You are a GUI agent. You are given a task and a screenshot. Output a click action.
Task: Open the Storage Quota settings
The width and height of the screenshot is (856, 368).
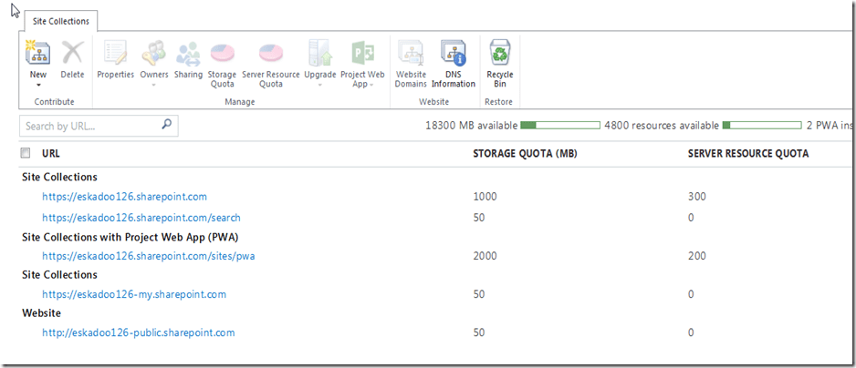click(222, 52)
